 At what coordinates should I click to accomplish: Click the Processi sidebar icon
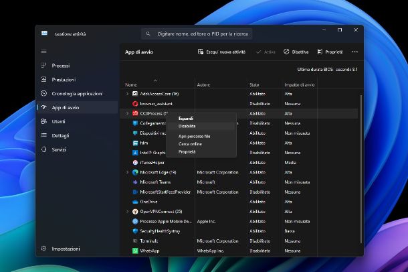43,66
